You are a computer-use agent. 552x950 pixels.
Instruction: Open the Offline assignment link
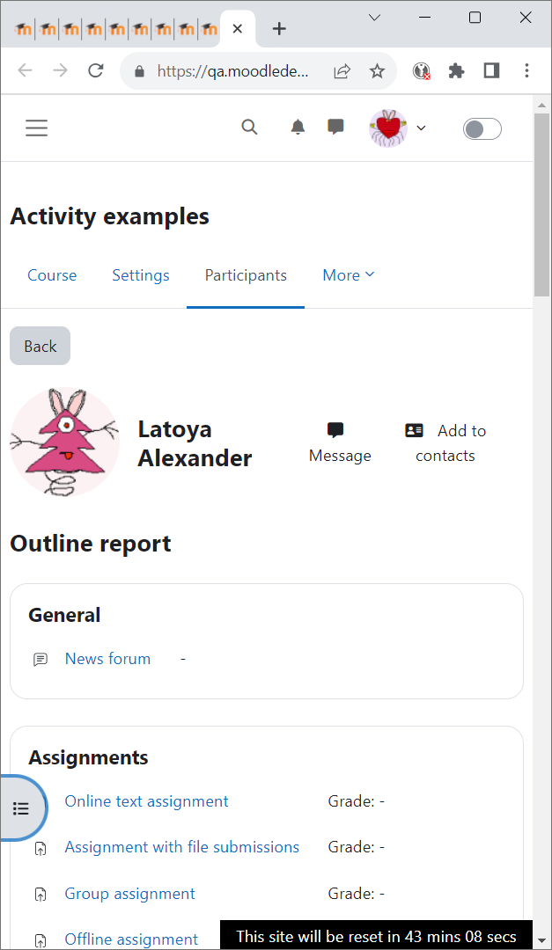131,939
